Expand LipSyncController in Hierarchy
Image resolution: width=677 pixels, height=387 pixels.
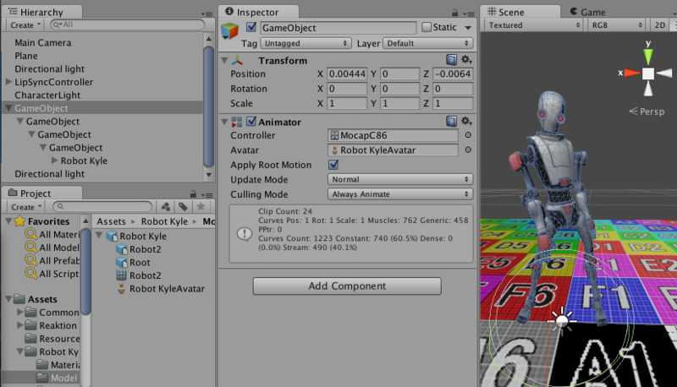point(8,82)
